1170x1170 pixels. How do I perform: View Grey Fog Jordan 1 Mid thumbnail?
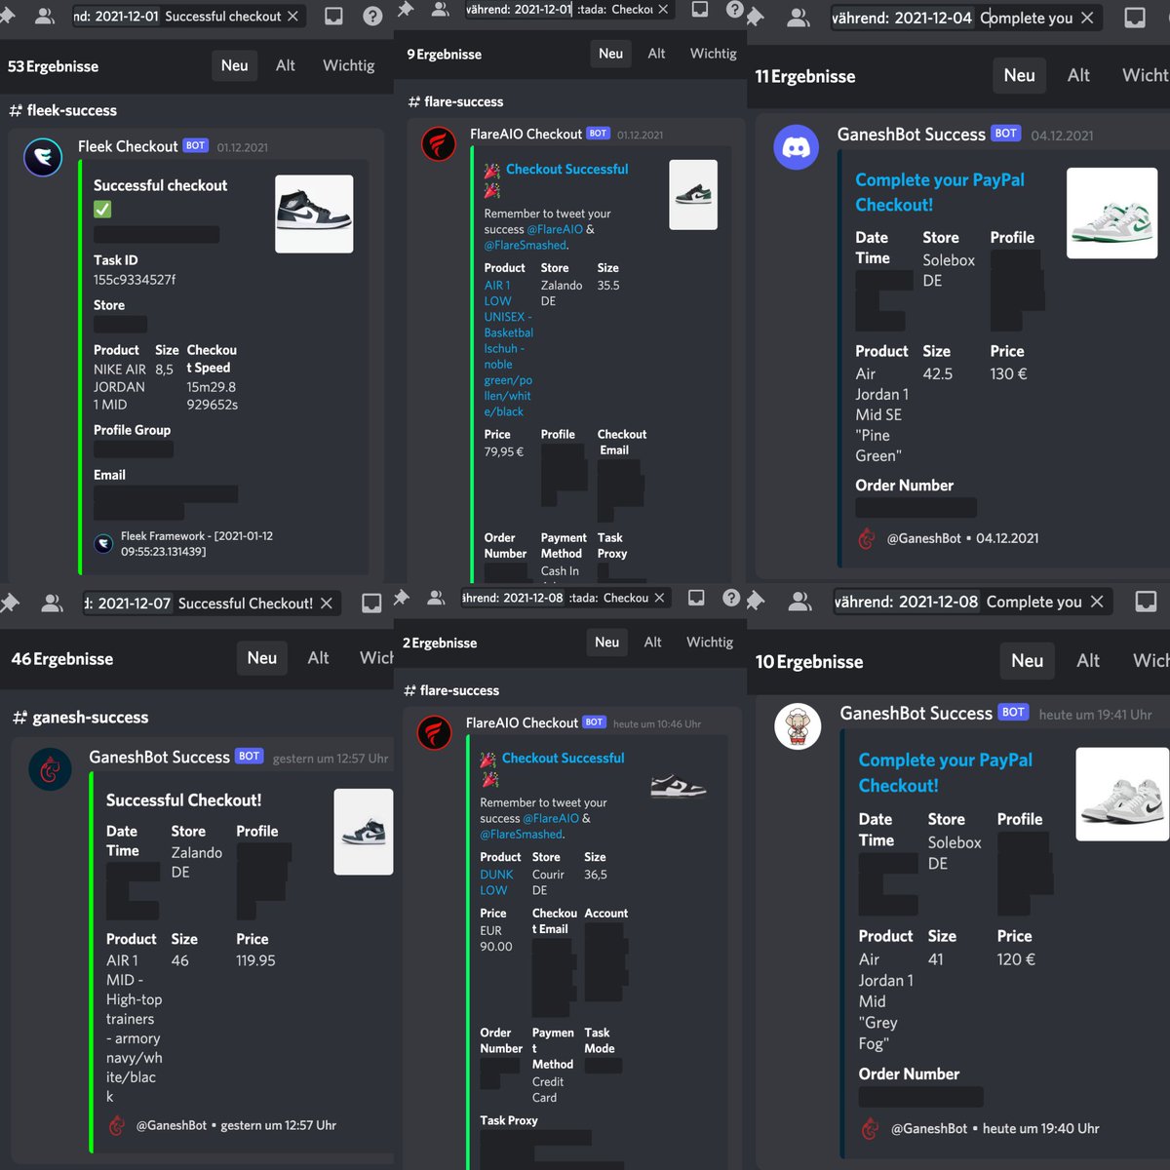[x=1122, y=794]
